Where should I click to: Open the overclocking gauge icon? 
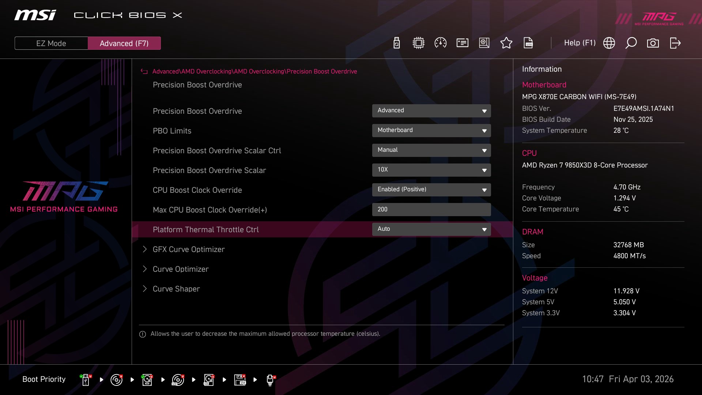coord(440,43)
